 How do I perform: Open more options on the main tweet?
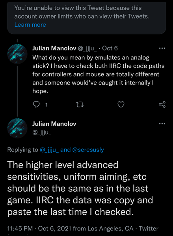tap(162, 124)
